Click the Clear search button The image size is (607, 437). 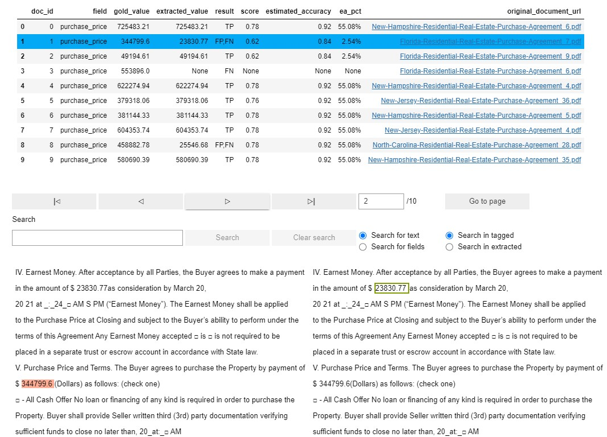pyautogui.click(x=314, y=238)
